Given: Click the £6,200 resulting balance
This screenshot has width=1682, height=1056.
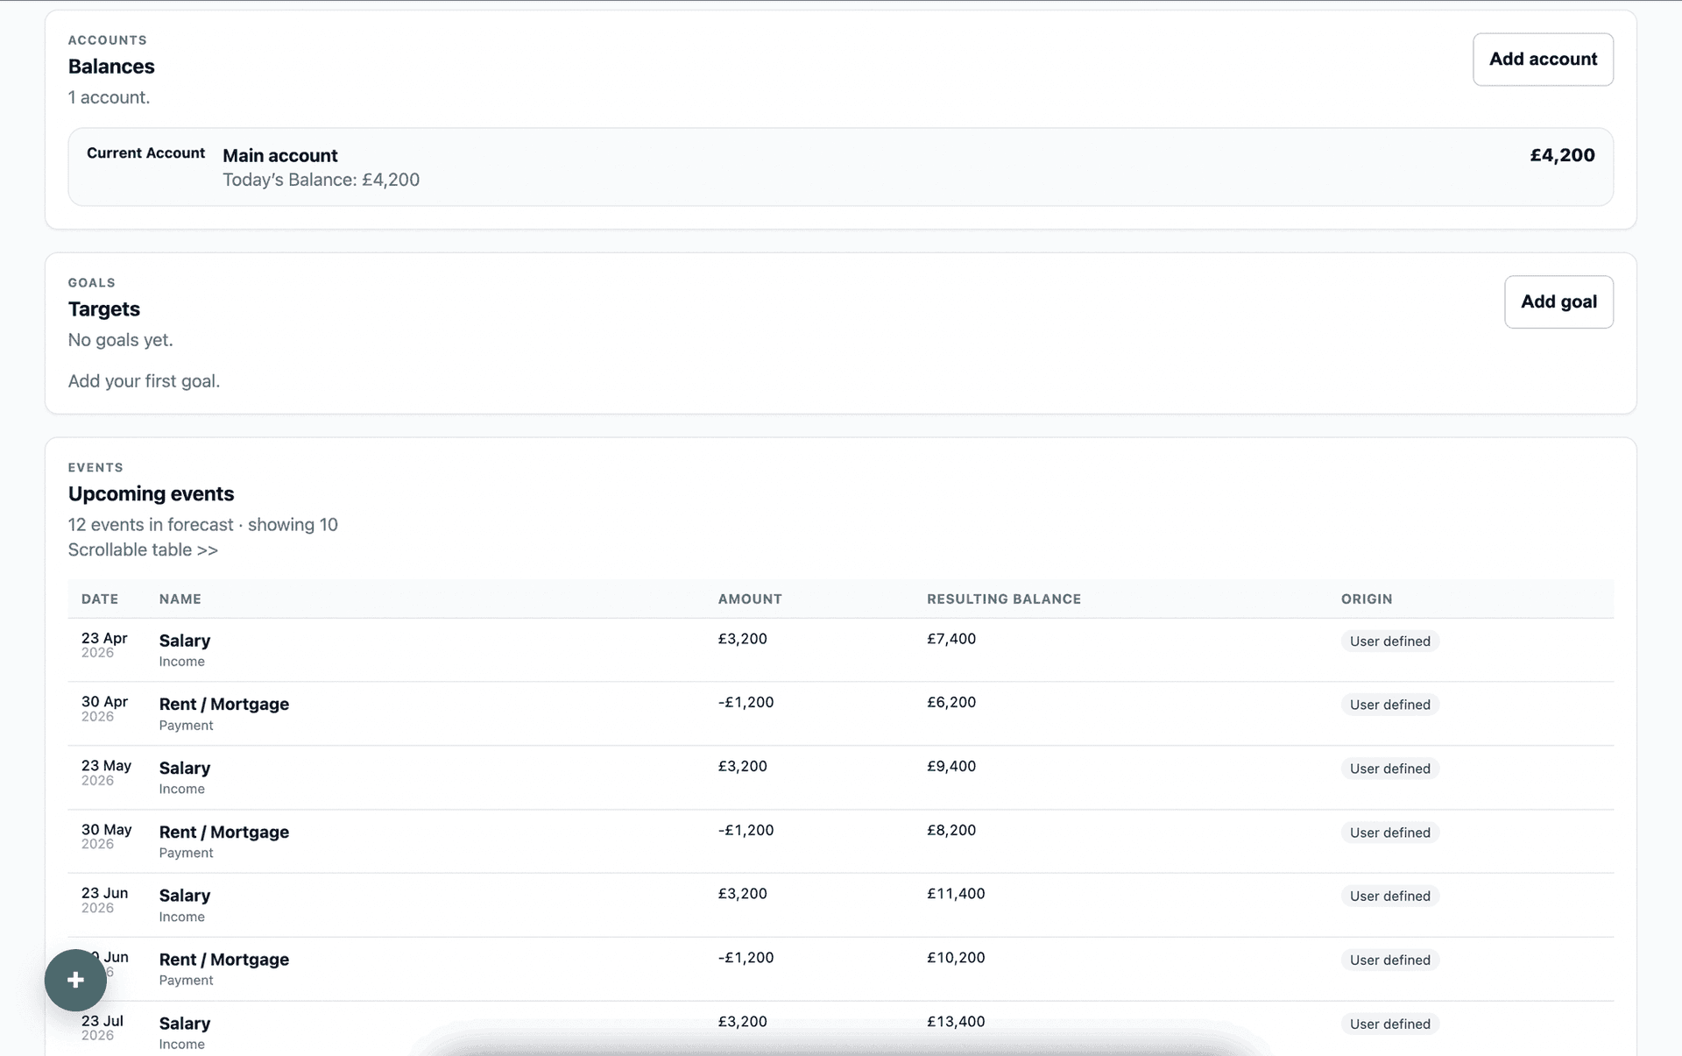Looking at the screenshot, I should pos(951,702).
